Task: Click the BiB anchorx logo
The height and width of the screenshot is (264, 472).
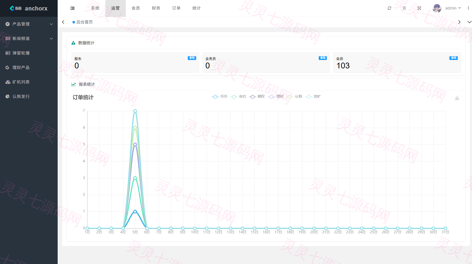Action: pyautogui.click(x=29, y=8)
